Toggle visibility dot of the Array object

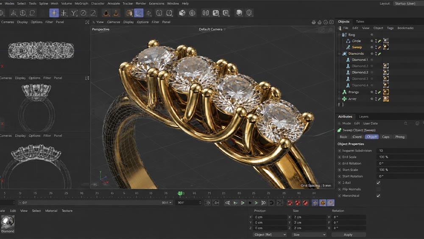coord(372,99)
